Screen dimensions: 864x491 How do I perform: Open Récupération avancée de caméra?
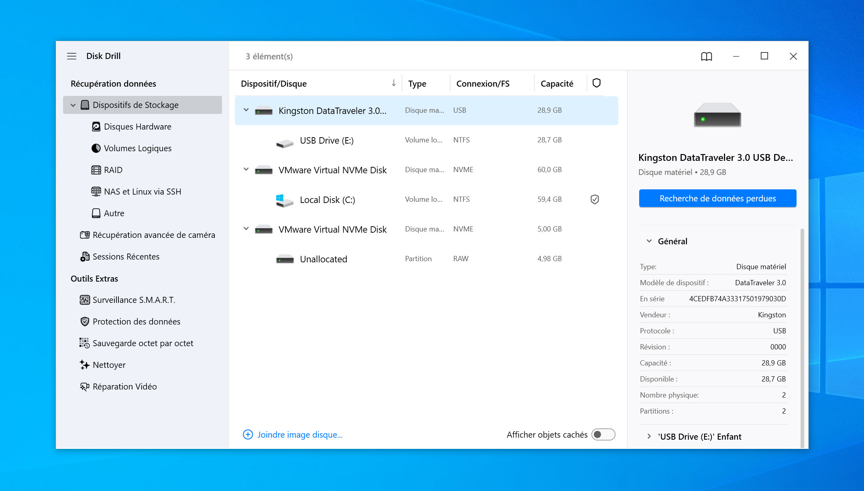pos(154,235)
